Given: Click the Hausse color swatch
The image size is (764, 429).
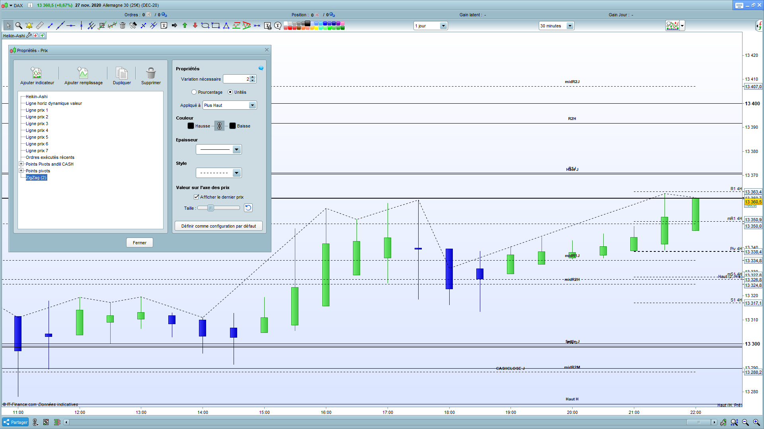Looking at the screenshot, I should (x=191, y=126).
